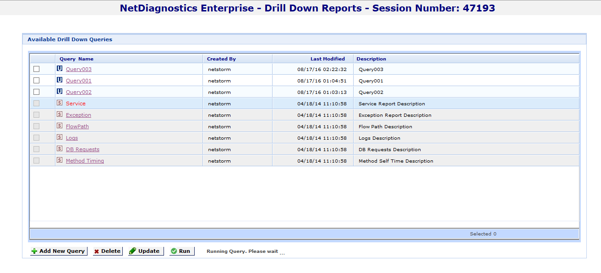Click the S icon beside FlowPath
This screenshot has height=273, width=601.
[x=60, y=126]
